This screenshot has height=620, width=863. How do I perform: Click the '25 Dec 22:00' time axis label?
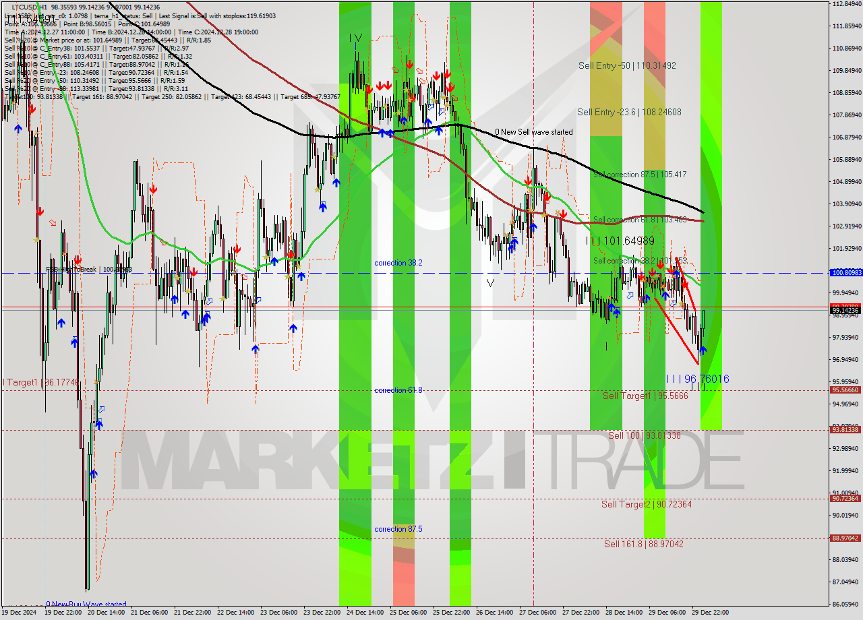point(451,613)
